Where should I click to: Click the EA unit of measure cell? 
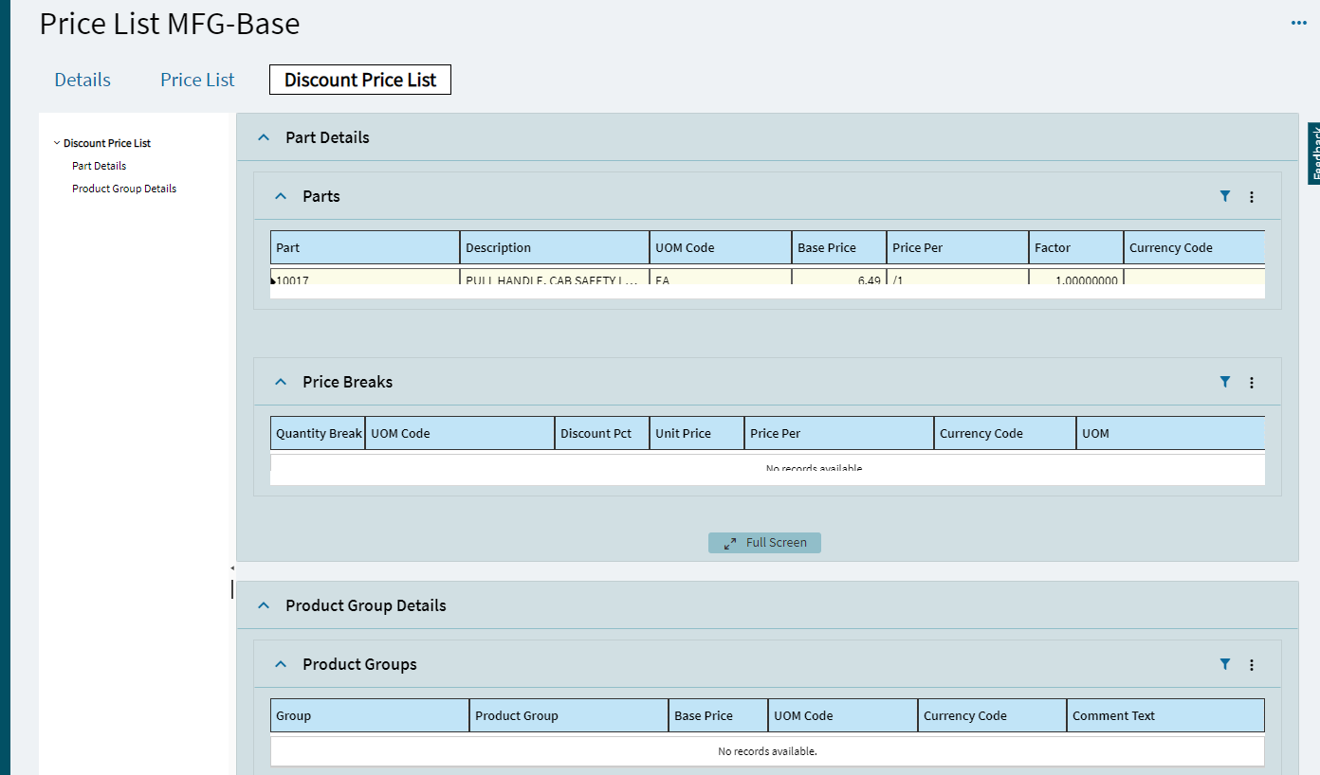pos(721,278)
